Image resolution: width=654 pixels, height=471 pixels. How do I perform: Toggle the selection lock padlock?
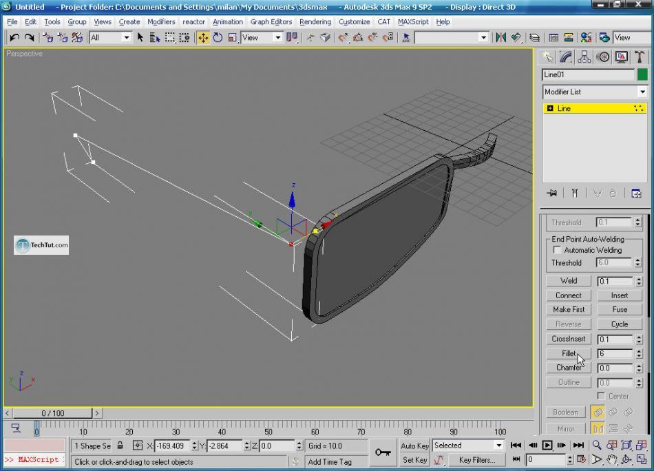120,446
